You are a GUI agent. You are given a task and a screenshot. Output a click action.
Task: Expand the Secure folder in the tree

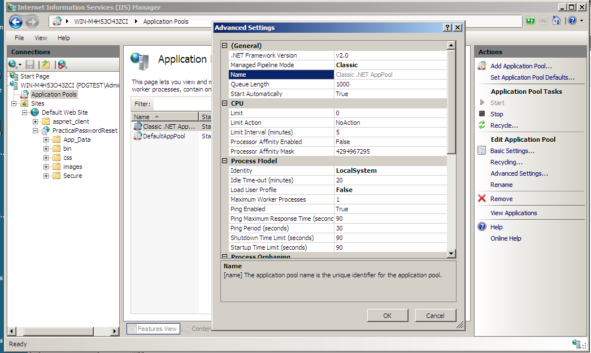coord(46,176)
